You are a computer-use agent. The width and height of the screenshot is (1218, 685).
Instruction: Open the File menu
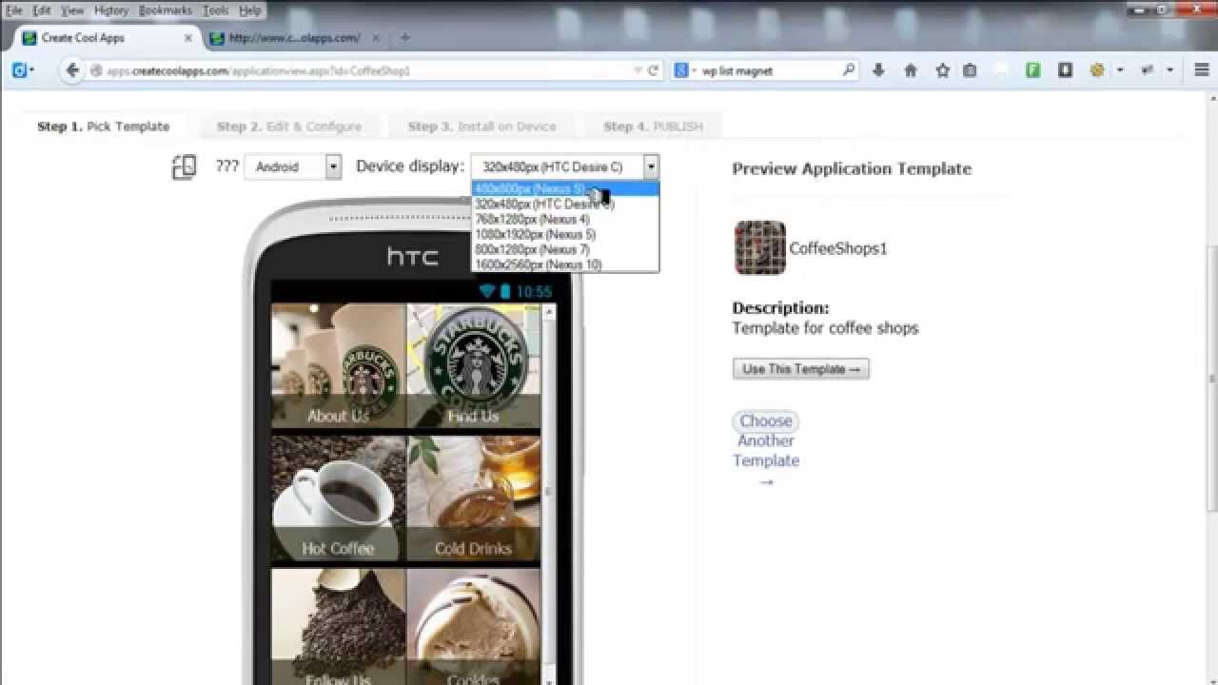[x=13, y=10]
